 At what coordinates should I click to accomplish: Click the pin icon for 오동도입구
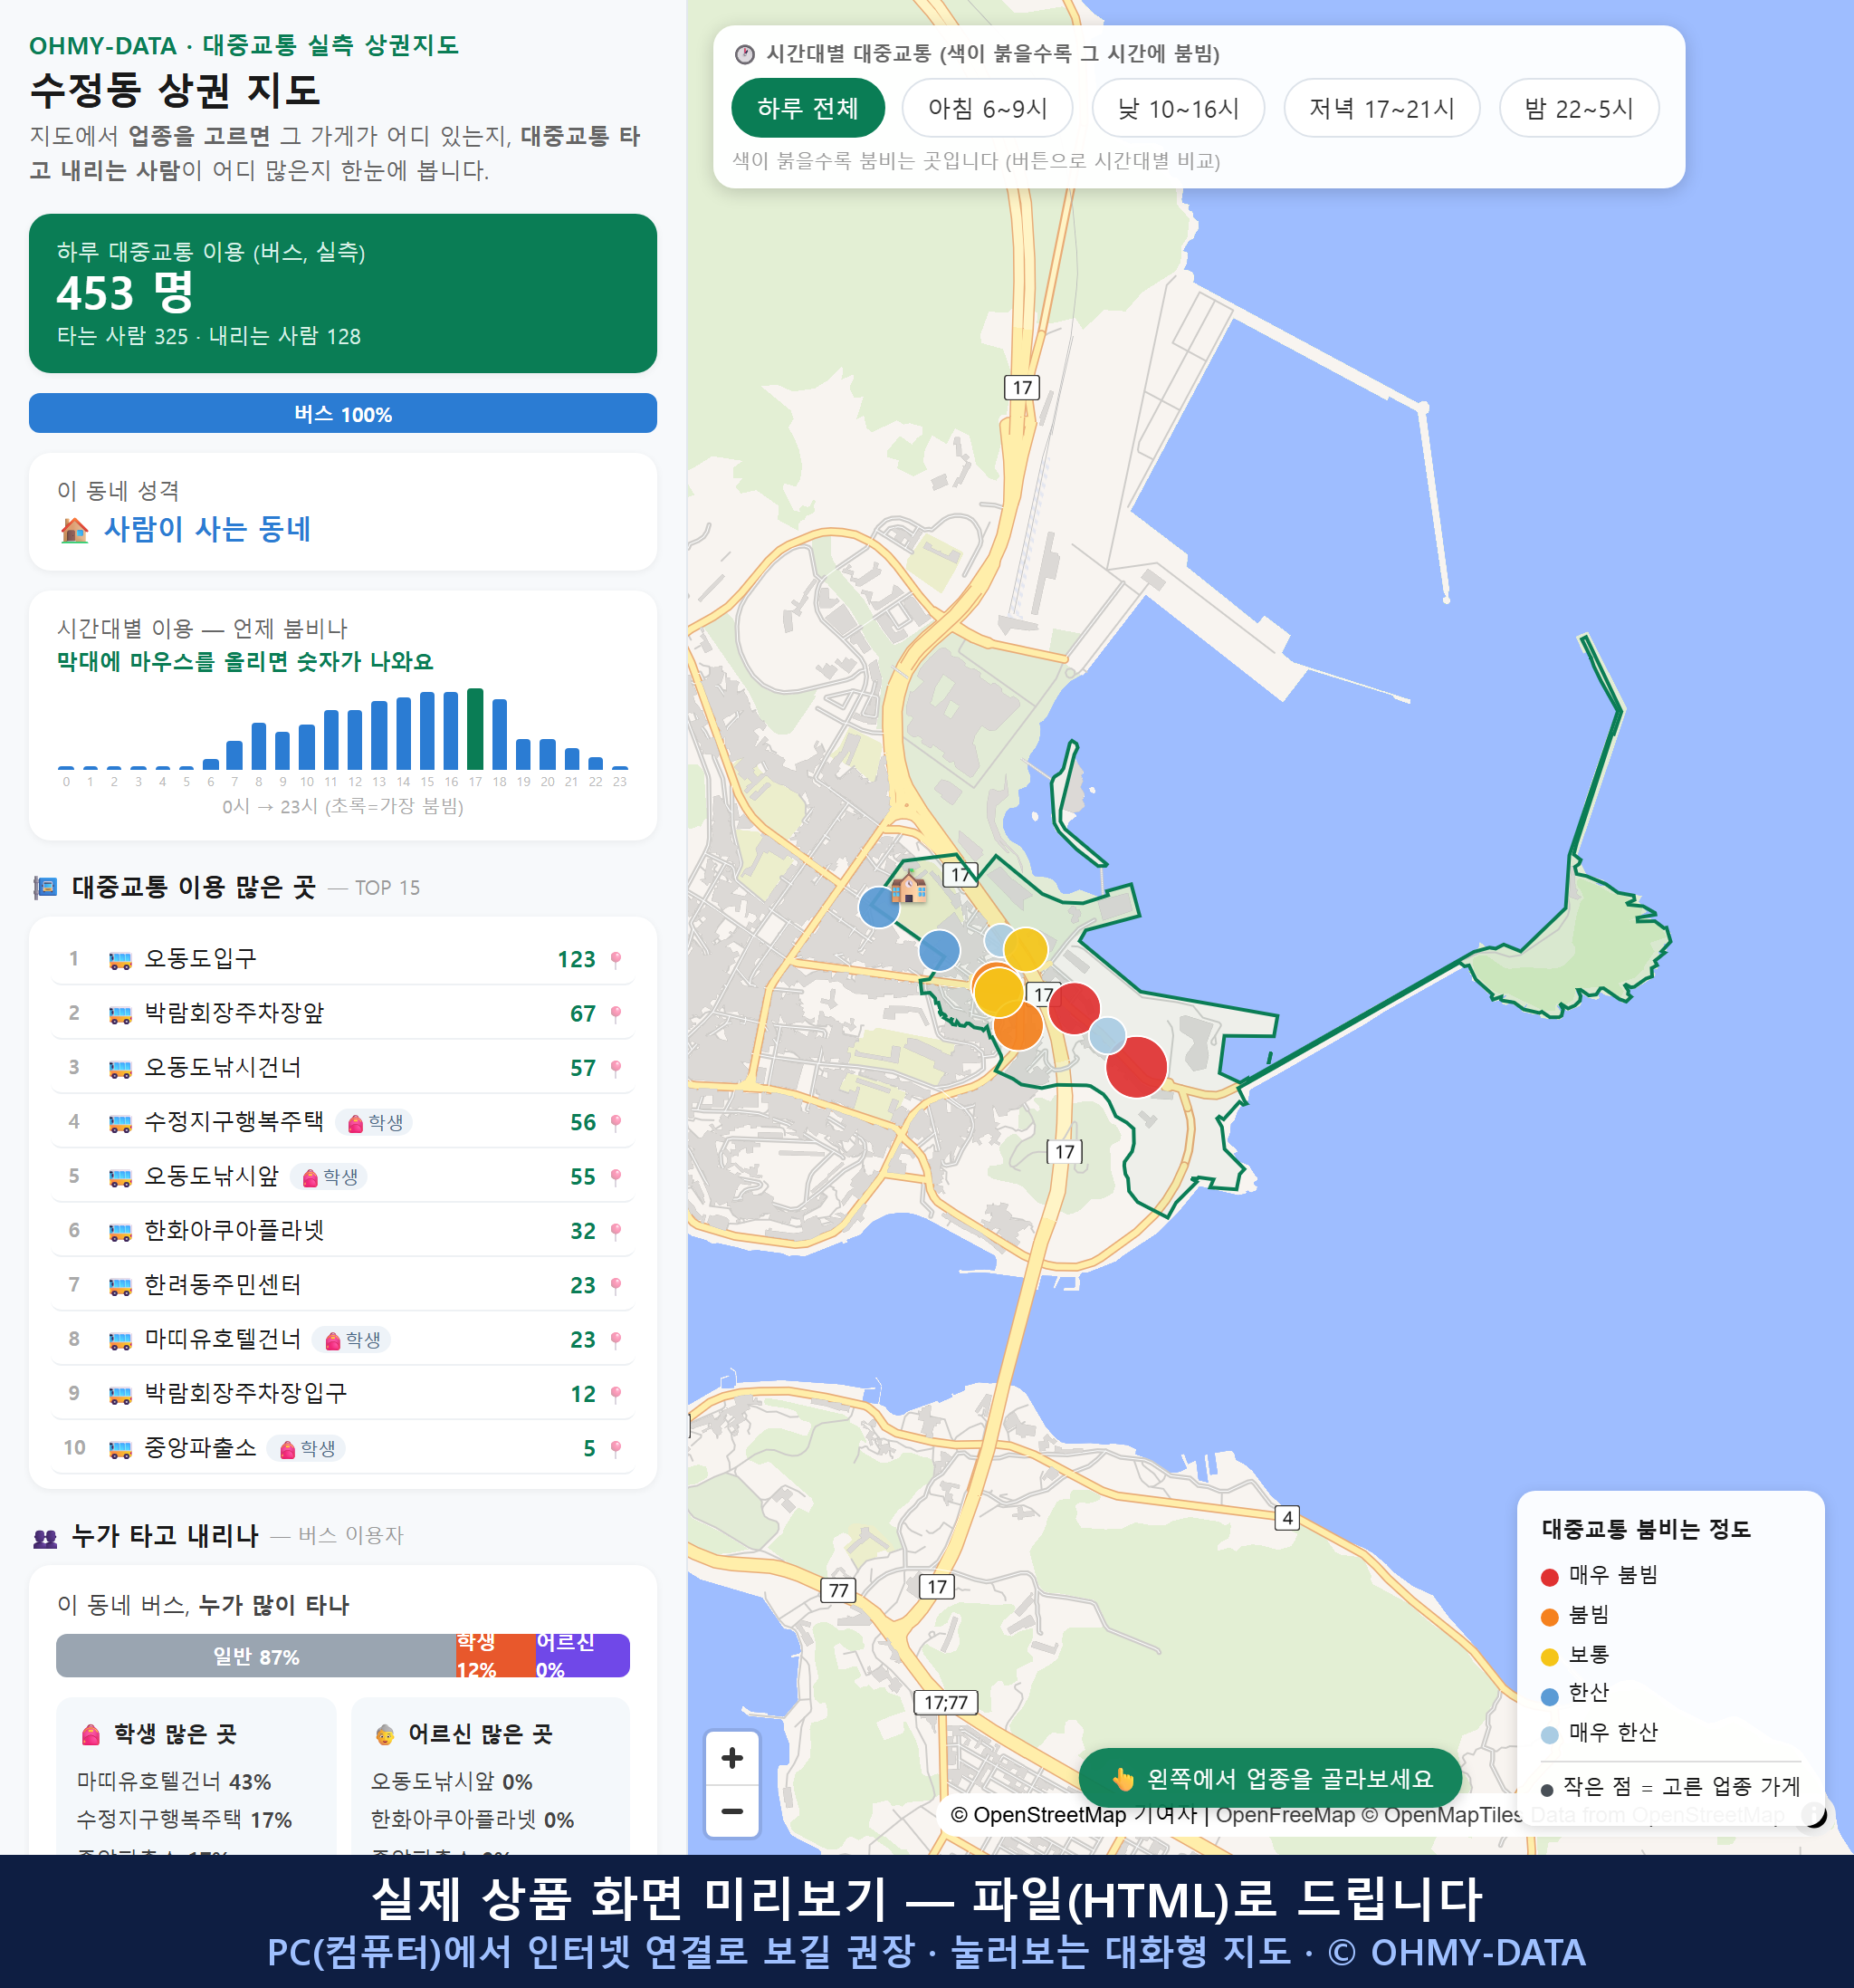(616, 959)
